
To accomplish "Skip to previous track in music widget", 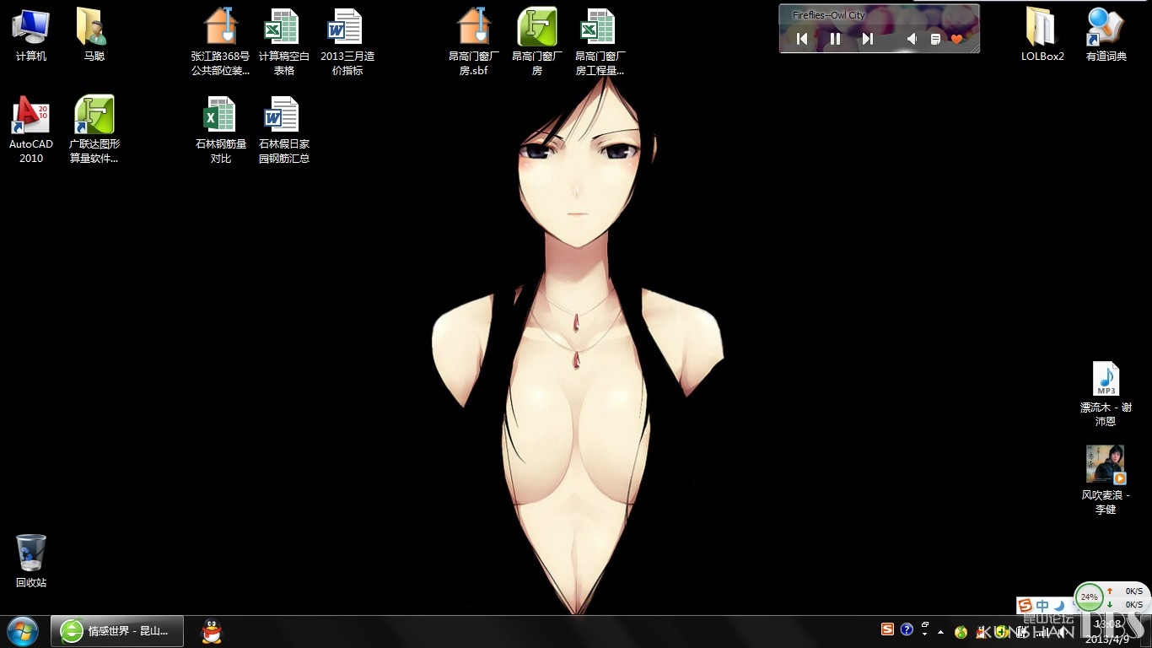I will coord(802,39).
